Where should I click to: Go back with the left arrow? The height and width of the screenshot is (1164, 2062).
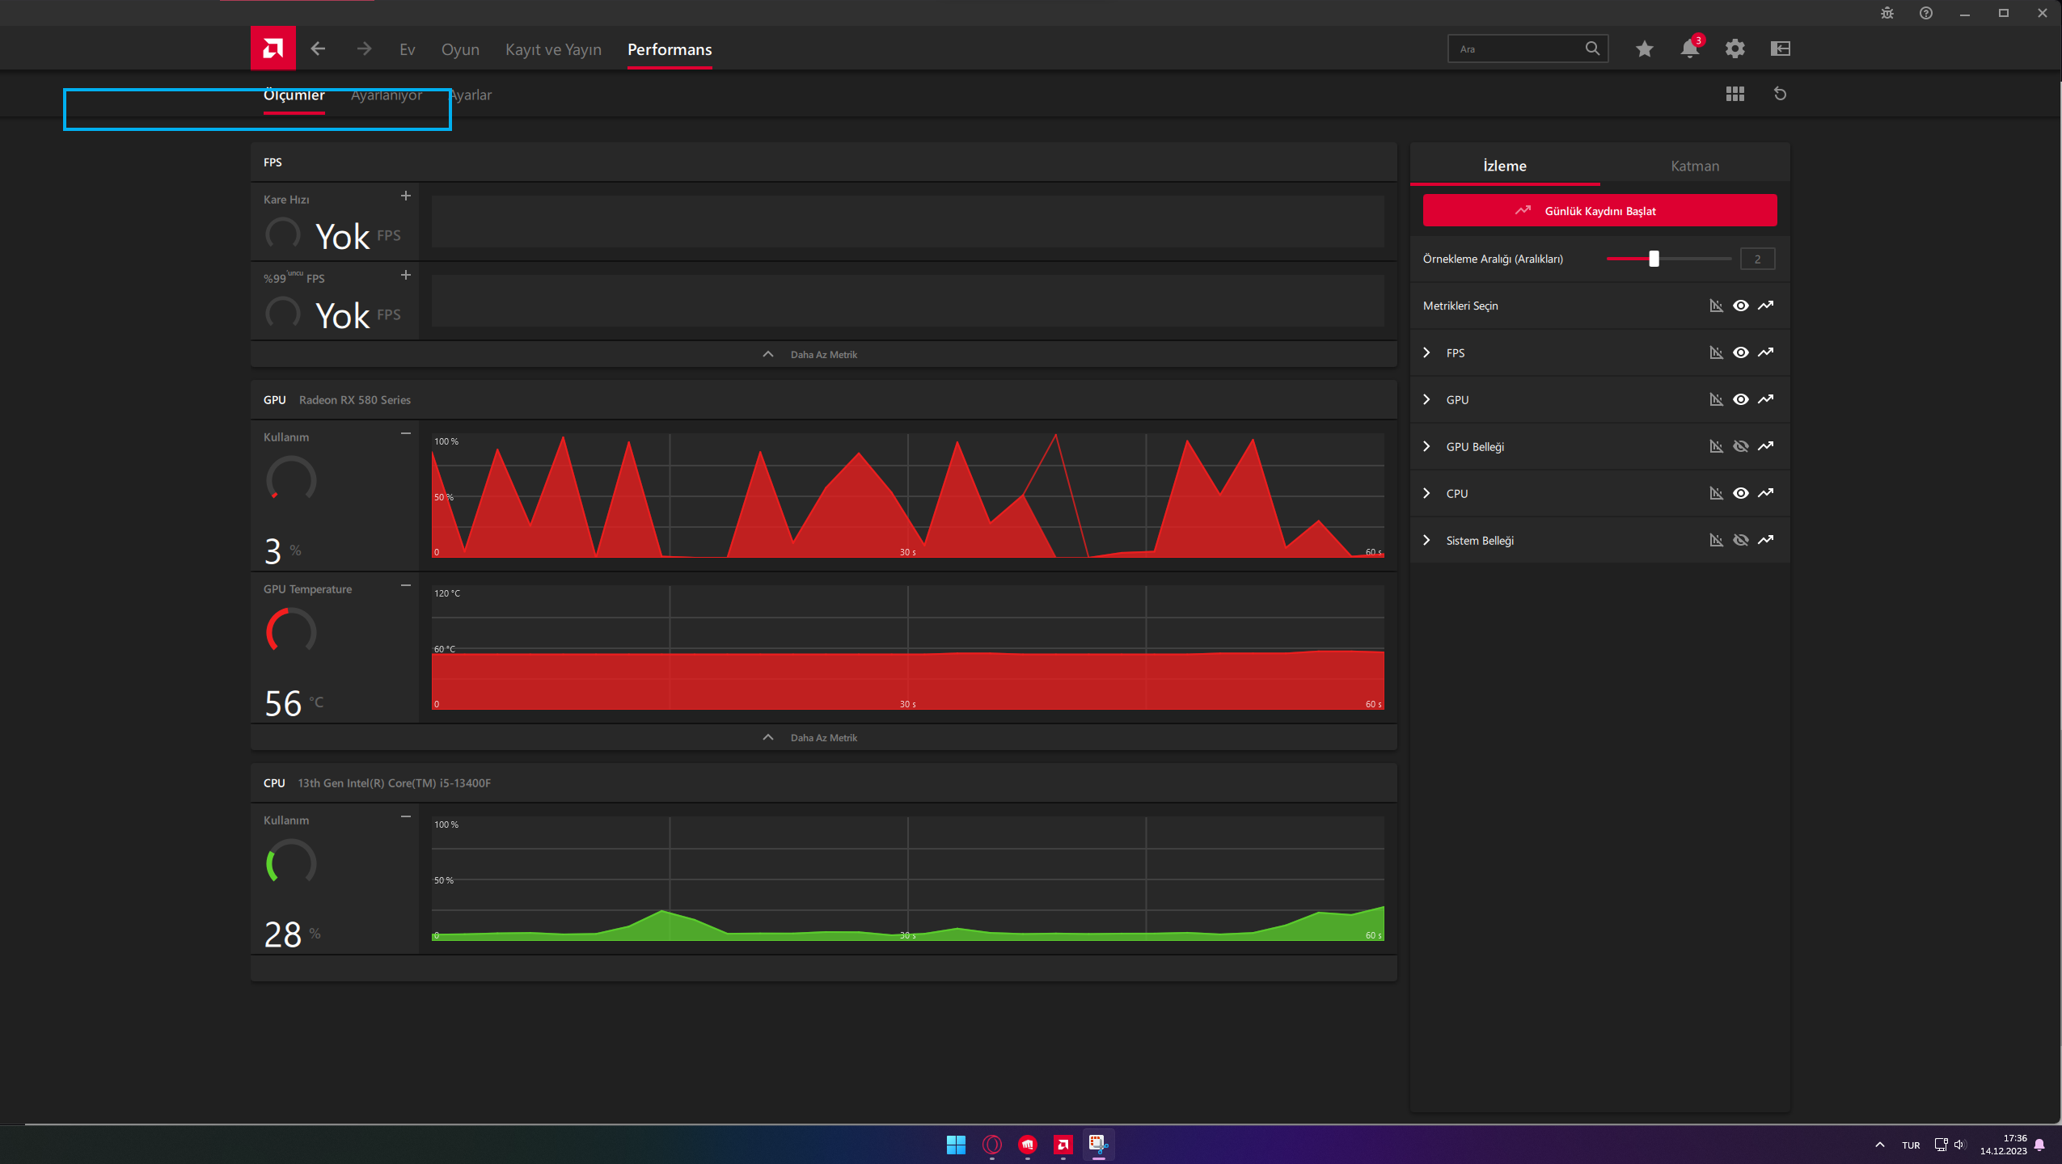tap(318, 48)
